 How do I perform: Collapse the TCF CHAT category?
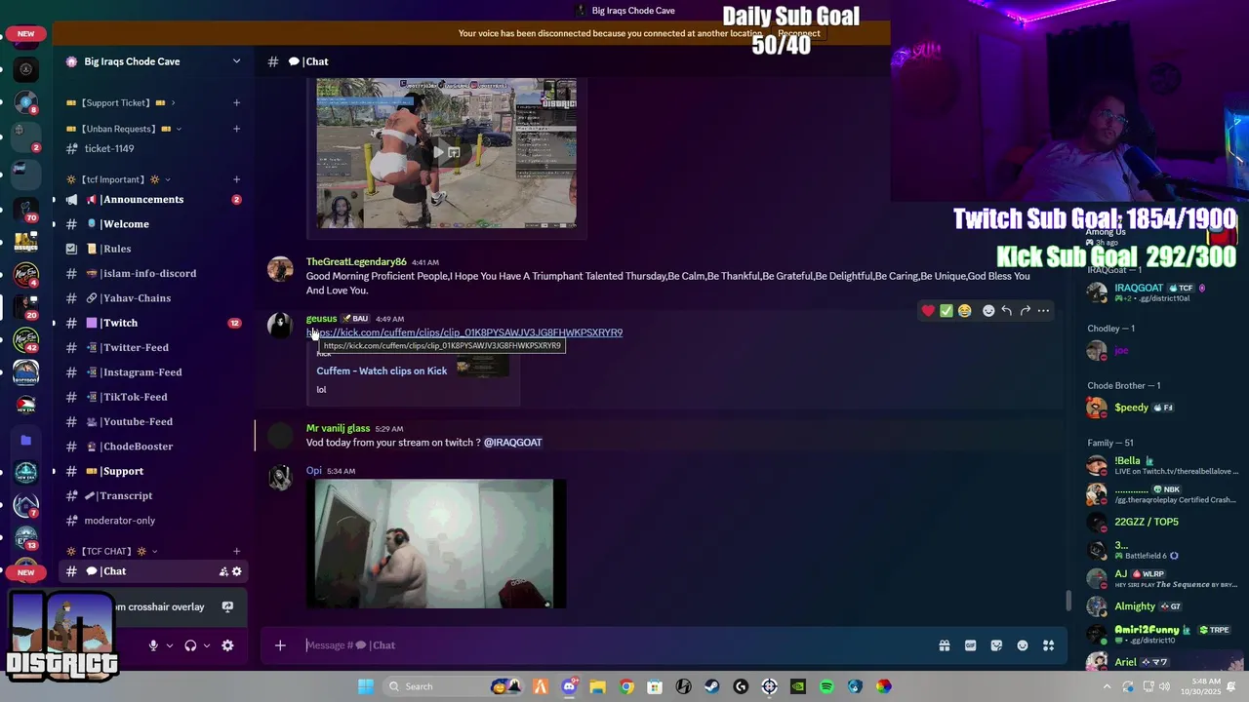pos(111,551)
